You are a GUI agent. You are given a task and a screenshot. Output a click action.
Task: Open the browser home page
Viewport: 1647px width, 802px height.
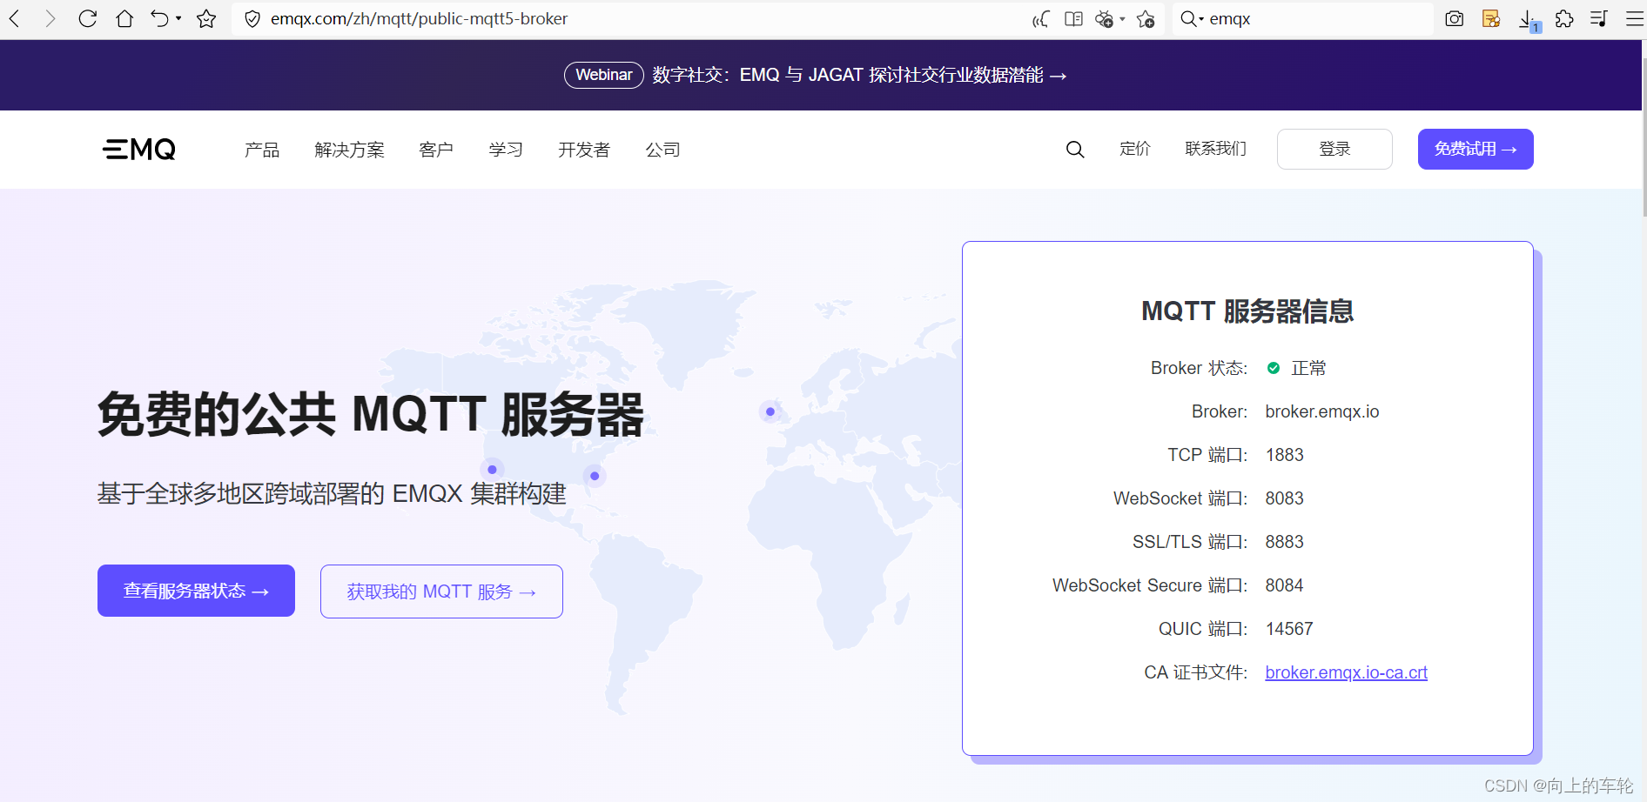tap(124, 18)
